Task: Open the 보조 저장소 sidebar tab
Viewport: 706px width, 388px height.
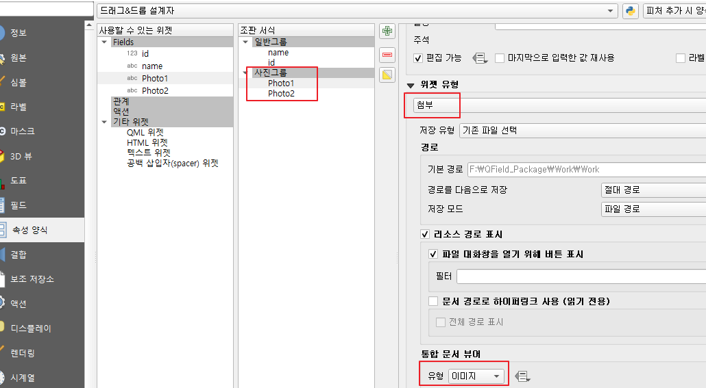Action: point(32,279)
